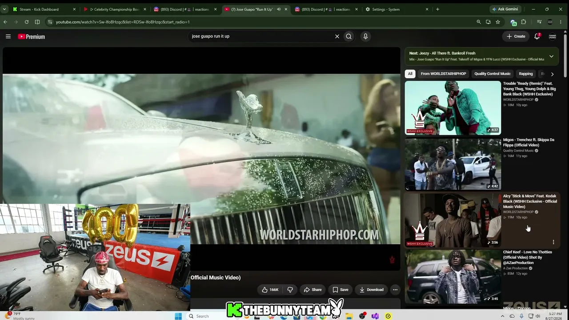Dislike this video

290,290
